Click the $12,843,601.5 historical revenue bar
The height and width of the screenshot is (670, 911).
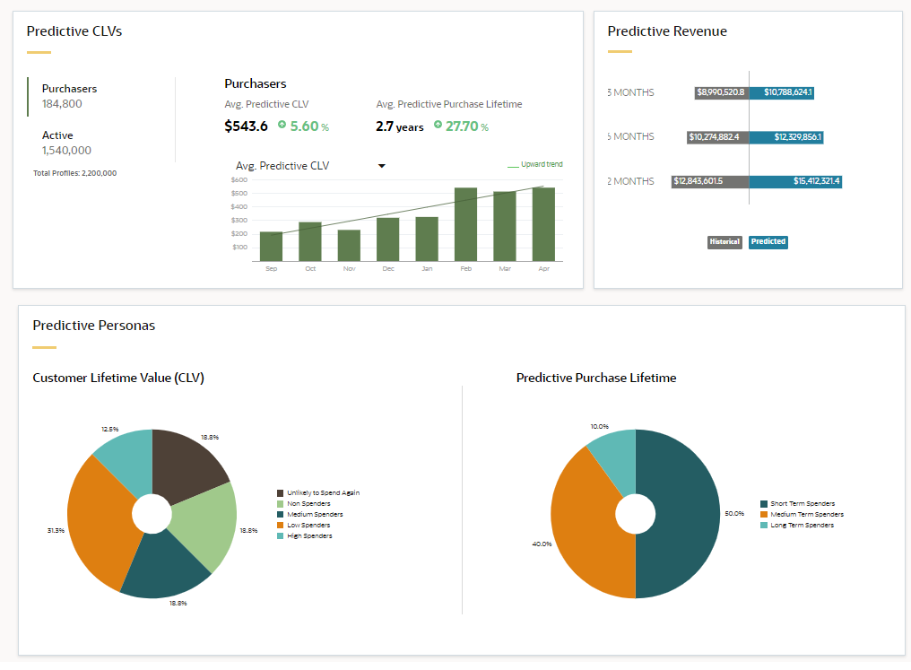[710, 182]
